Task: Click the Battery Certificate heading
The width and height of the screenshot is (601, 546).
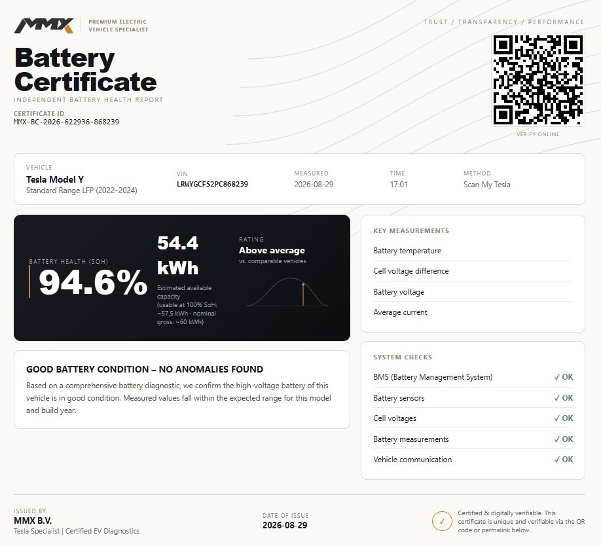Action: [x=86, y=69]
